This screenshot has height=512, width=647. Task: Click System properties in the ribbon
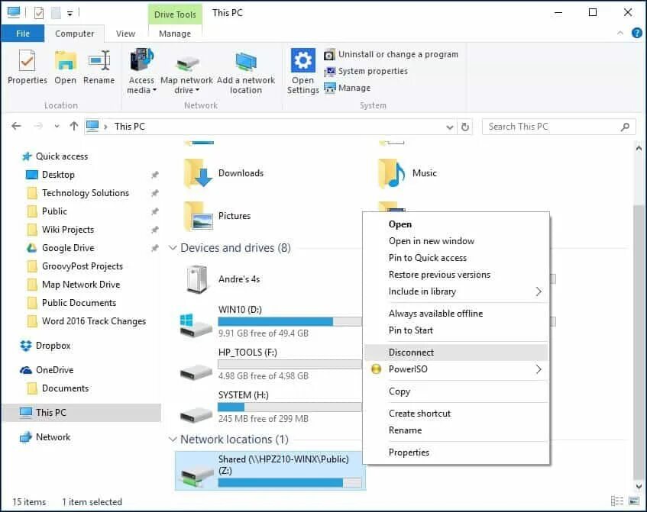tap(366, 71)
